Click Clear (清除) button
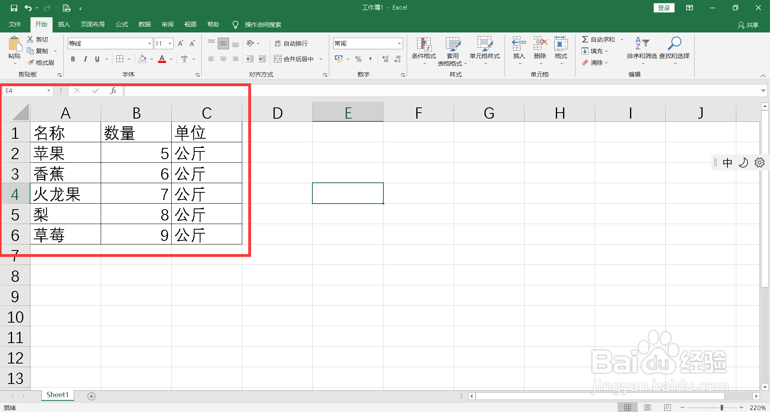The width and height of the screenshot is (770, 412). tap(595, 63)
